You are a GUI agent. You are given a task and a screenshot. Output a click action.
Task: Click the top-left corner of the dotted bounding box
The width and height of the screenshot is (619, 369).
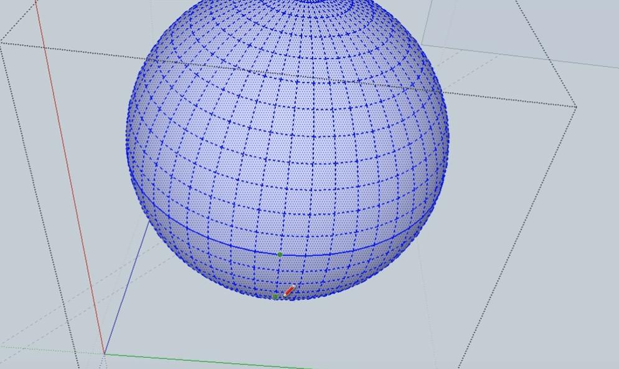(2, 42)
